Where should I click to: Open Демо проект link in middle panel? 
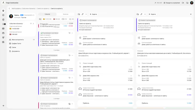tap(94, 39)
